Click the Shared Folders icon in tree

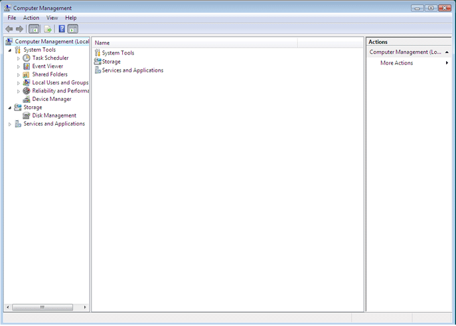coord(26,74)
